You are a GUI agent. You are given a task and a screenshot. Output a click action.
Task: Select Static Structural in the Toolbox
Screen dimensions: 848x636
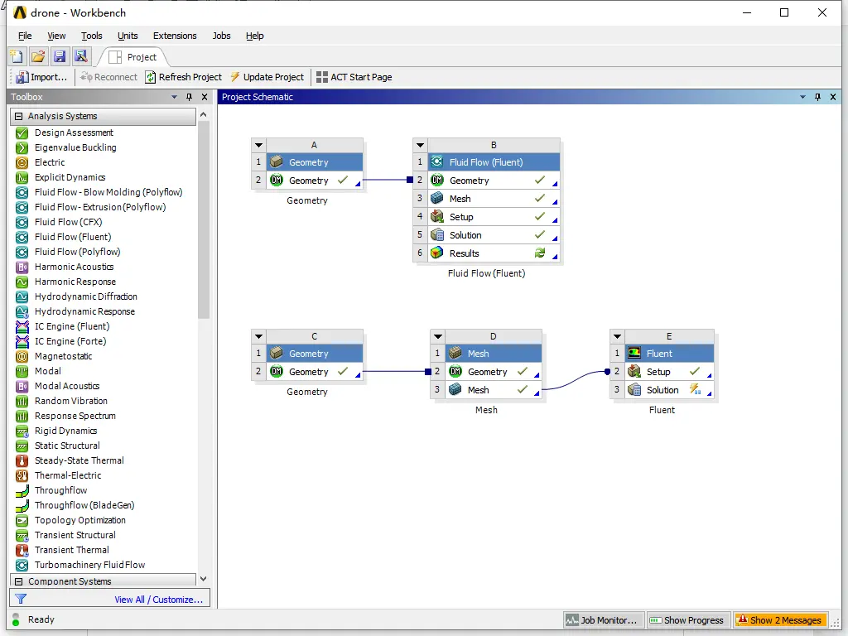click(67, 446)
